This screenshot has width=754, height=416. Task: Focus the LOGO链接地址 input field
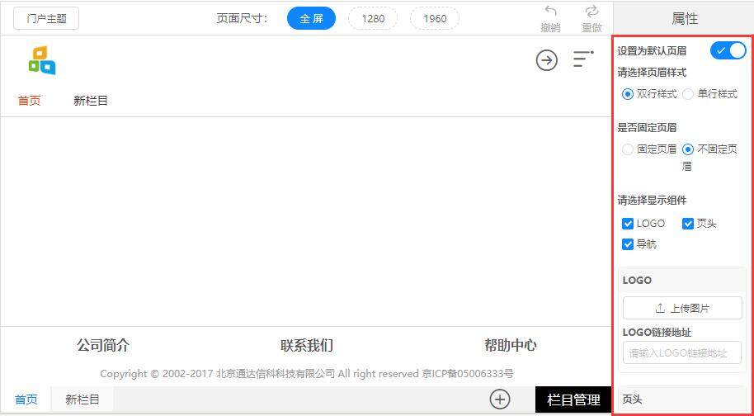tap(682, 353)
